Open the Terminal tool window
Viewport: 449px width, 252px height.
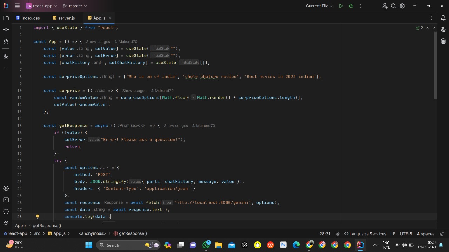click(6, 200)
